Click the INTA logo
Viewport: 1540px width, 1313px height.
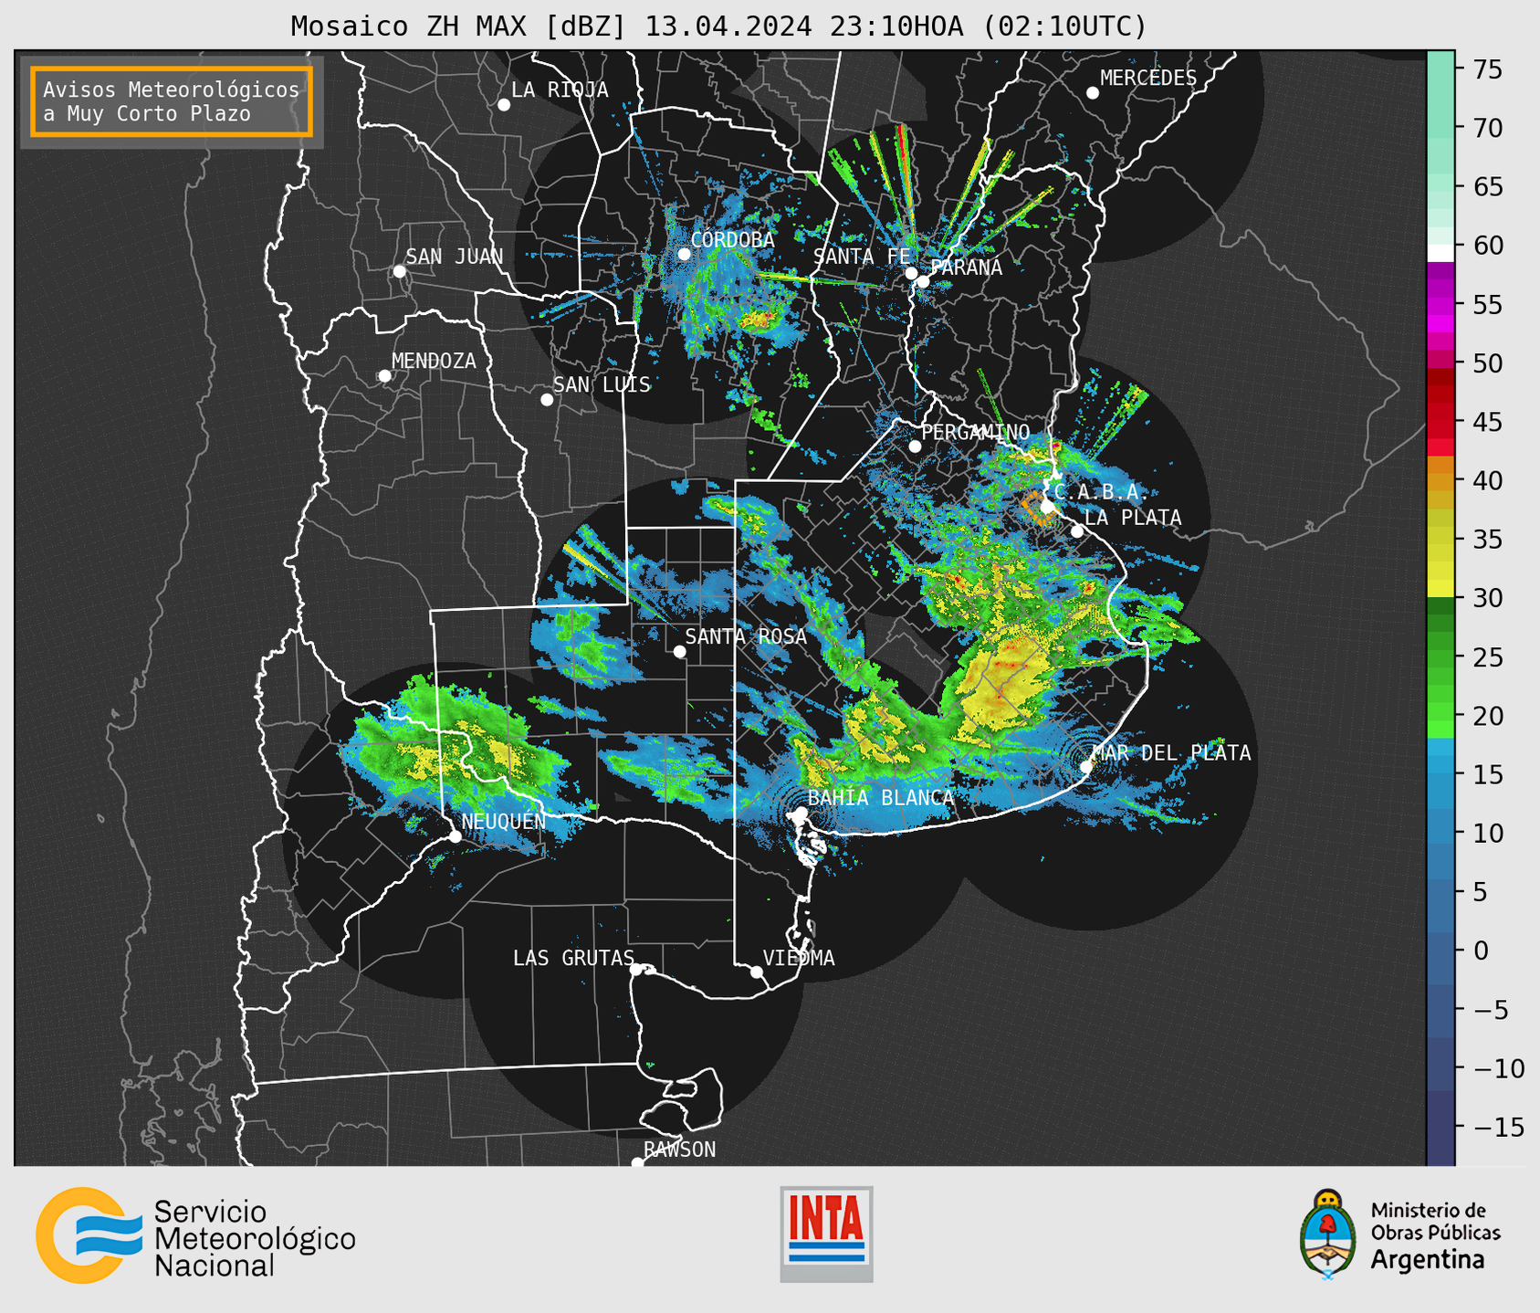click(826, 1234)
